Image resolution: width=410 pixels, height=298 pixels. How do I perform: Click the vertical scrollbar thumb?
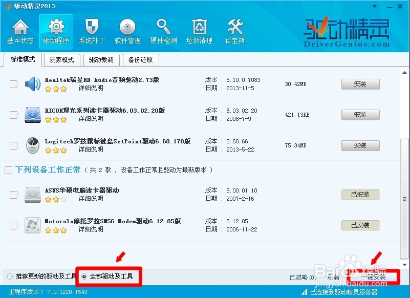coord(404,199)
